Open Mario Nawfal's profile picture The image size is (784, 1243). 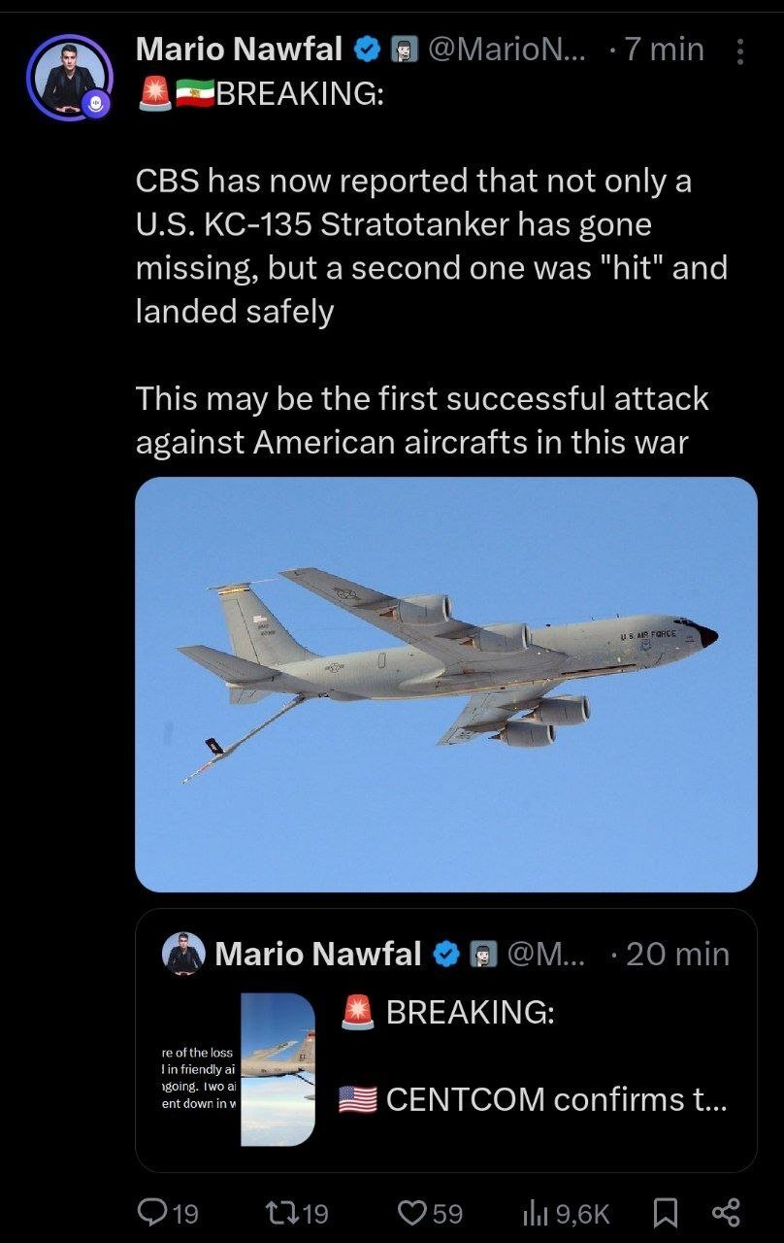click(x=68, y=78)
